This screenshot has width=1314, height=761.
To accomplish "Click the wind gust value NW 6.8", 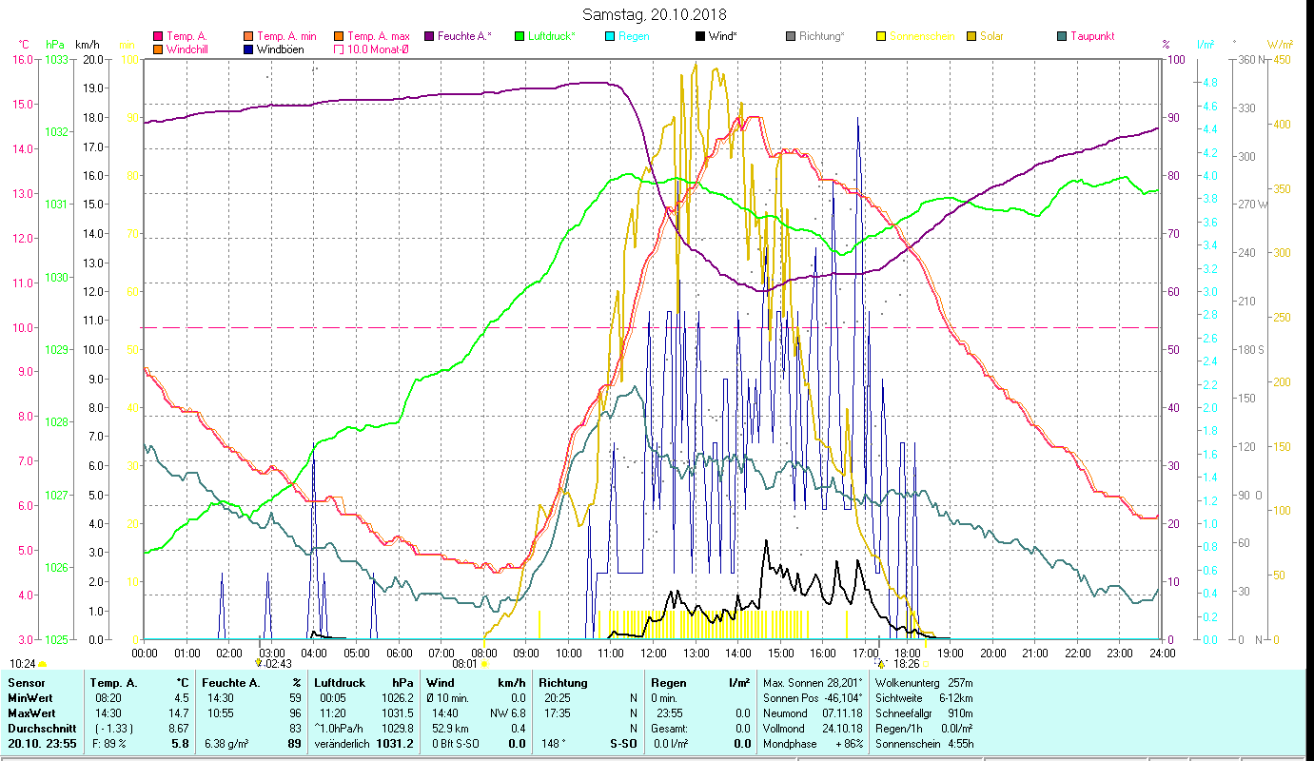I will coord(506,712).
